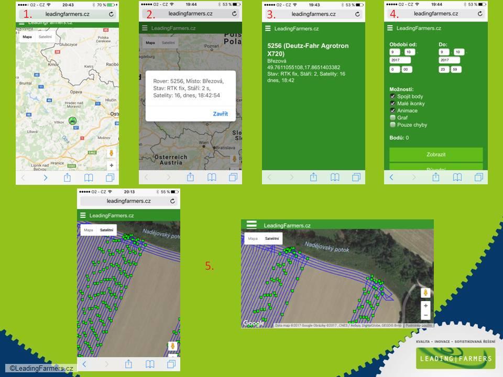Toggle the Malé ikonky checkbox

tap(392, 103)
